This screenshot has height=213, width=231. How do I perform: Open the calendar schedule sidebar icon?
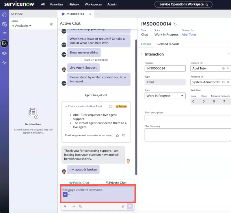pyautogui.click(x=4, y=24)
